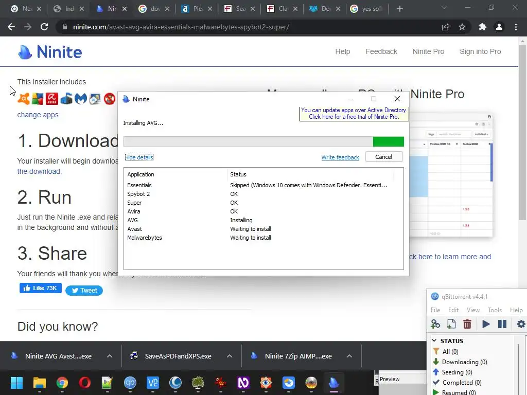Image resolution: width=527 pixels, height=395 pixels.
Task: Reload the Ninite page
Action: coord(44,27)
